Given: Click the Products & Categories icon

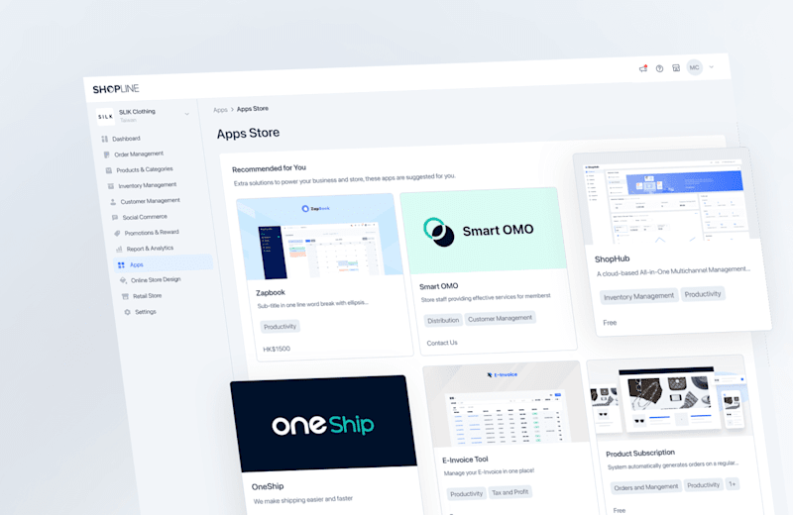Looking at the screenshot, I should pyautogui.click(x=109, y=170).
